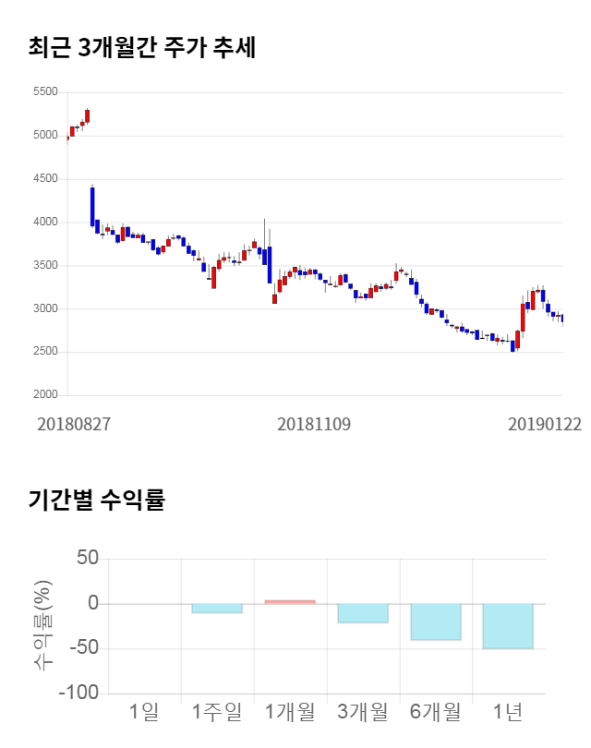Click the 수익률(%) vertical axis title
This screenshot has width=591, height=748.
(42, 625)
